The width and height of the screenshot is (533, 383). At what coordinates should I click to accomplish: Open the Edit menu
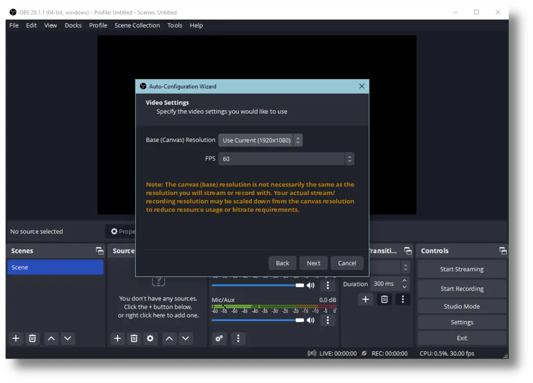31,25
